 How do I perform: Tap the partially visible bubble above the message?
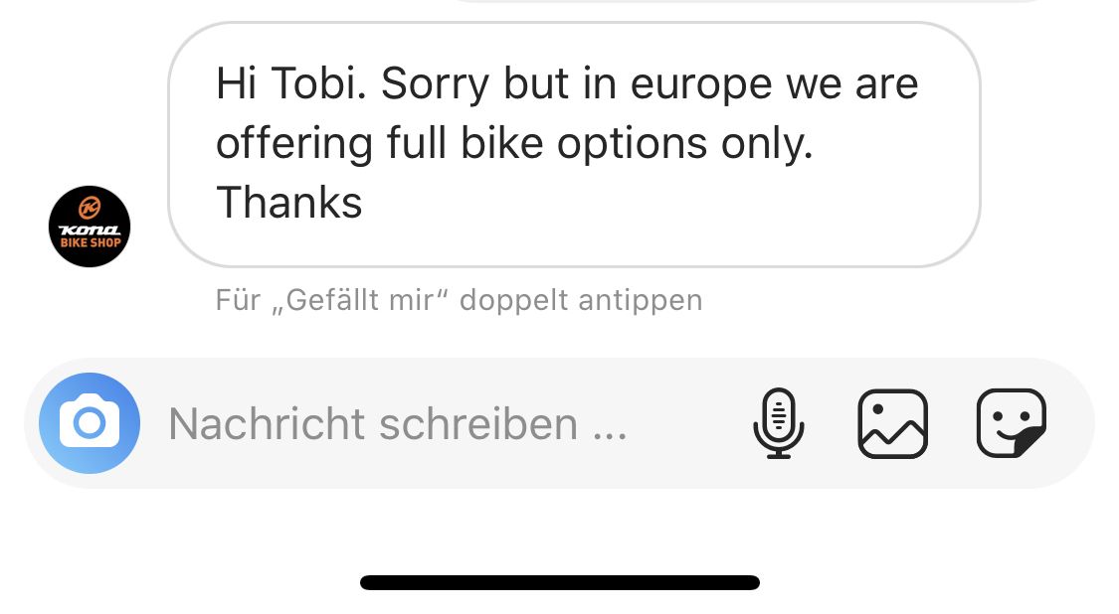(x=746, y=2)
